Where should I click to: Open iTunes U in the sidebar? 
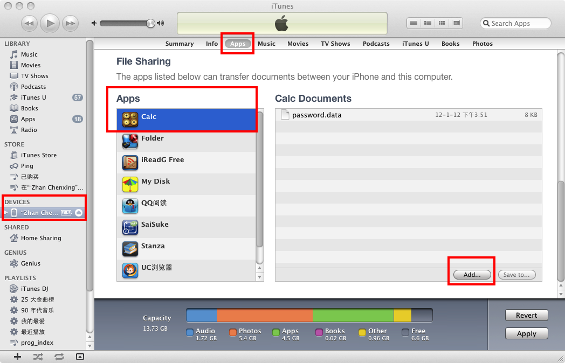pos(43,97)
